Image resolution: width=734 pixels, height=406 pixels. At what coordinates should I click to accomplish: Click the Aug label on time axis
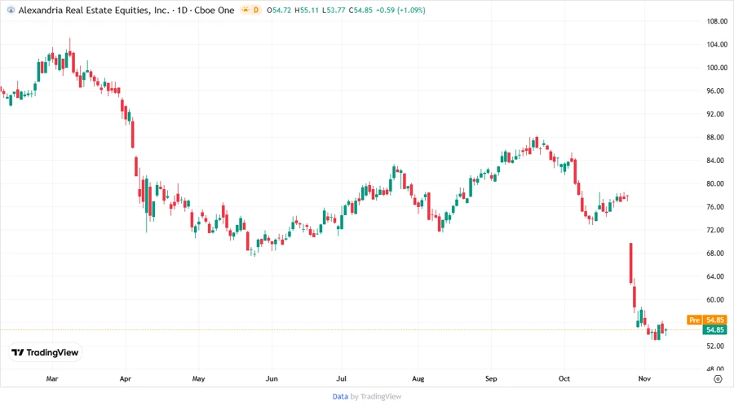coord(418,378)
